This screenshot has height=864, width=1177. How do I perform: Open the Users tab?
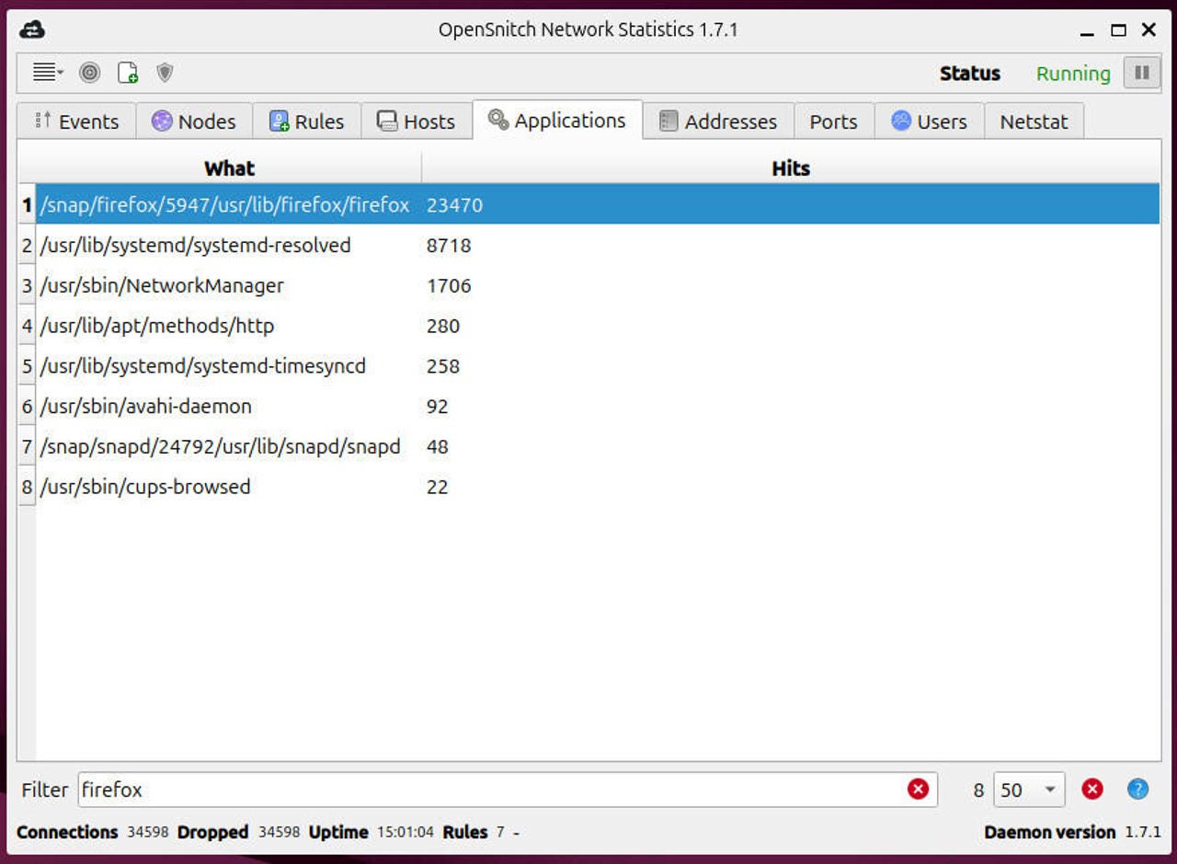coord(929,121)
